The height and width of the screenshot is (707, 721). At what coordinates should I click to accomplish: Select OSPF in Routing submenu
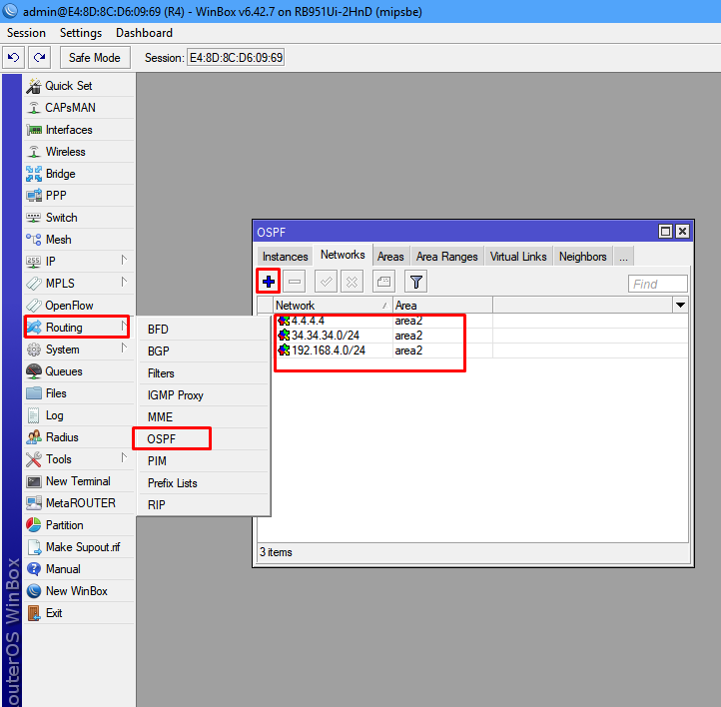pyautogui.click(x=203, y=439)
